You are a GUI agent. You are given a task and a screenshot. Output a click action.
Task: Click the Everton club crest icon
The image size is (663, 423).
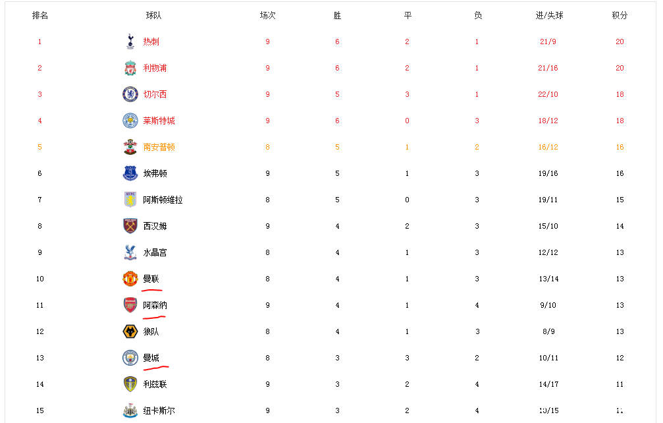(x=130, y=173)
